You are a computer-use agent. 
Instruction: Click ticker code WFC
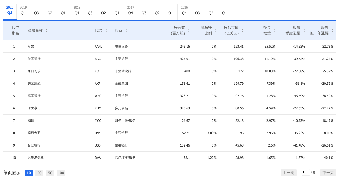pos(98,96)
